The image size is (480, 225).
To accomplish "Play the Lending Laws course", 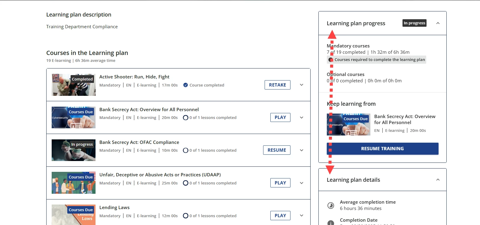I will (x=280, y=216).
